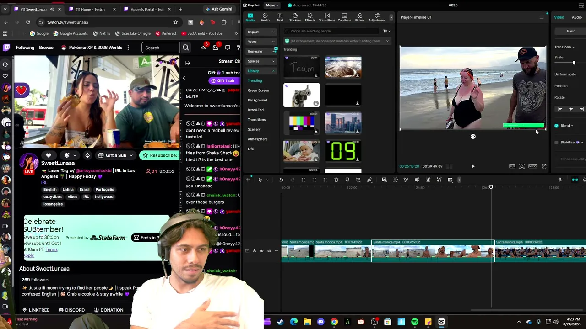Lock the timeline video track
This screenshot has width=586, height=329.
coord(254,251)
